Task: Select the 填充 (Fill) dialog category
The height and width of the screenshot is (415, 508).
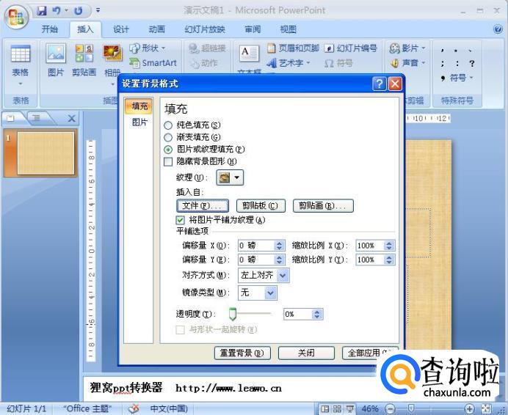Action: [x=139, y=106]
